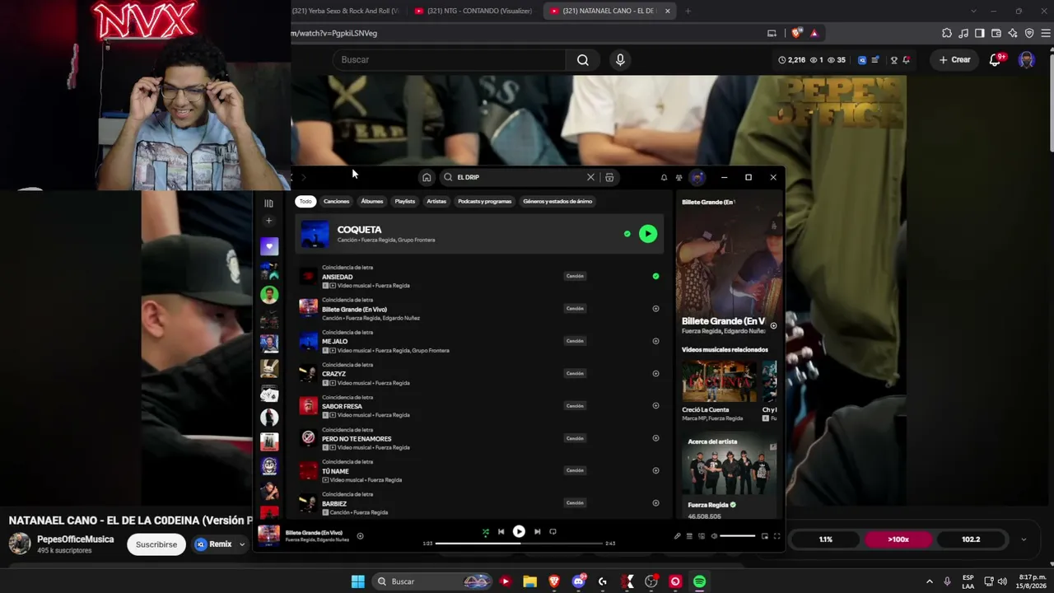Image resolution: width=1054 pixels, height=593 pixels.
Task: Add SABOR FRESA to library
Action: coord(655,405)
